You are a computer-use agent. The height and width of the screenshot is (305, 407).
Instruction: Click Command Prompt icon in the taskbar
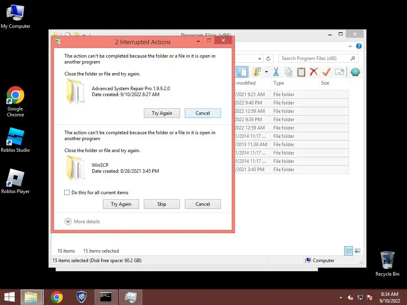coord(106,297)
